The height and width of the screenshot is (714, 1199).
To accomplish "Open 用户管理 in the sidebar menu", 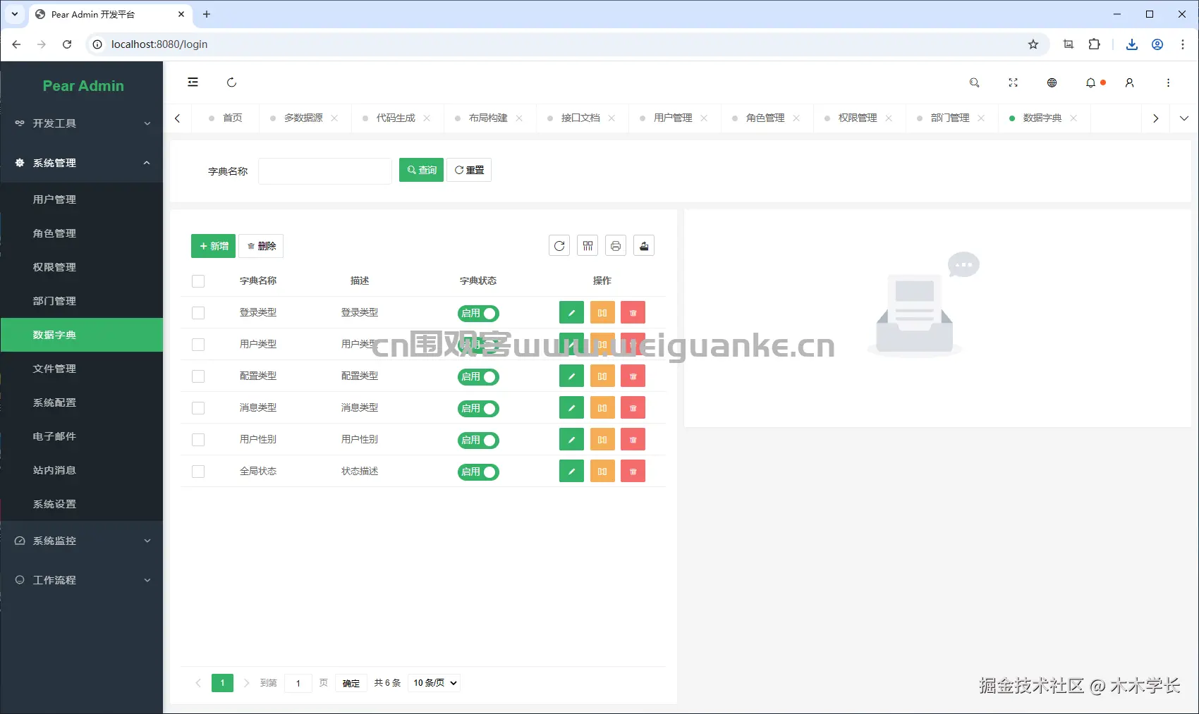I will tap(82, 199).
